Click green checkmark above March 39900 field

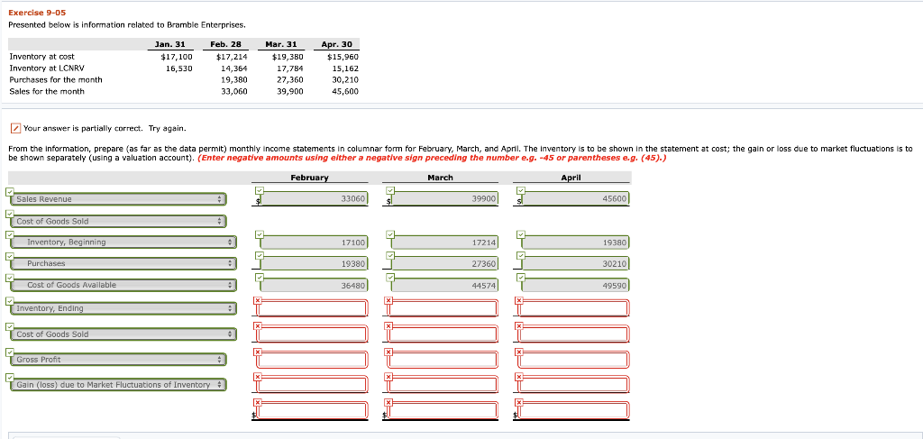[x=389, y=190]
